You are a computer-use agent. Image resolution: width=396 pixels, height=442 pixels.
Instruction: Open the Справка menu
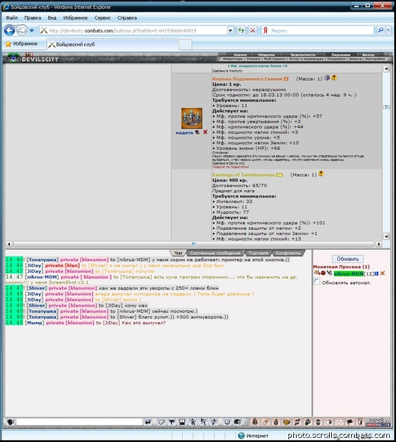click(127, 18)
